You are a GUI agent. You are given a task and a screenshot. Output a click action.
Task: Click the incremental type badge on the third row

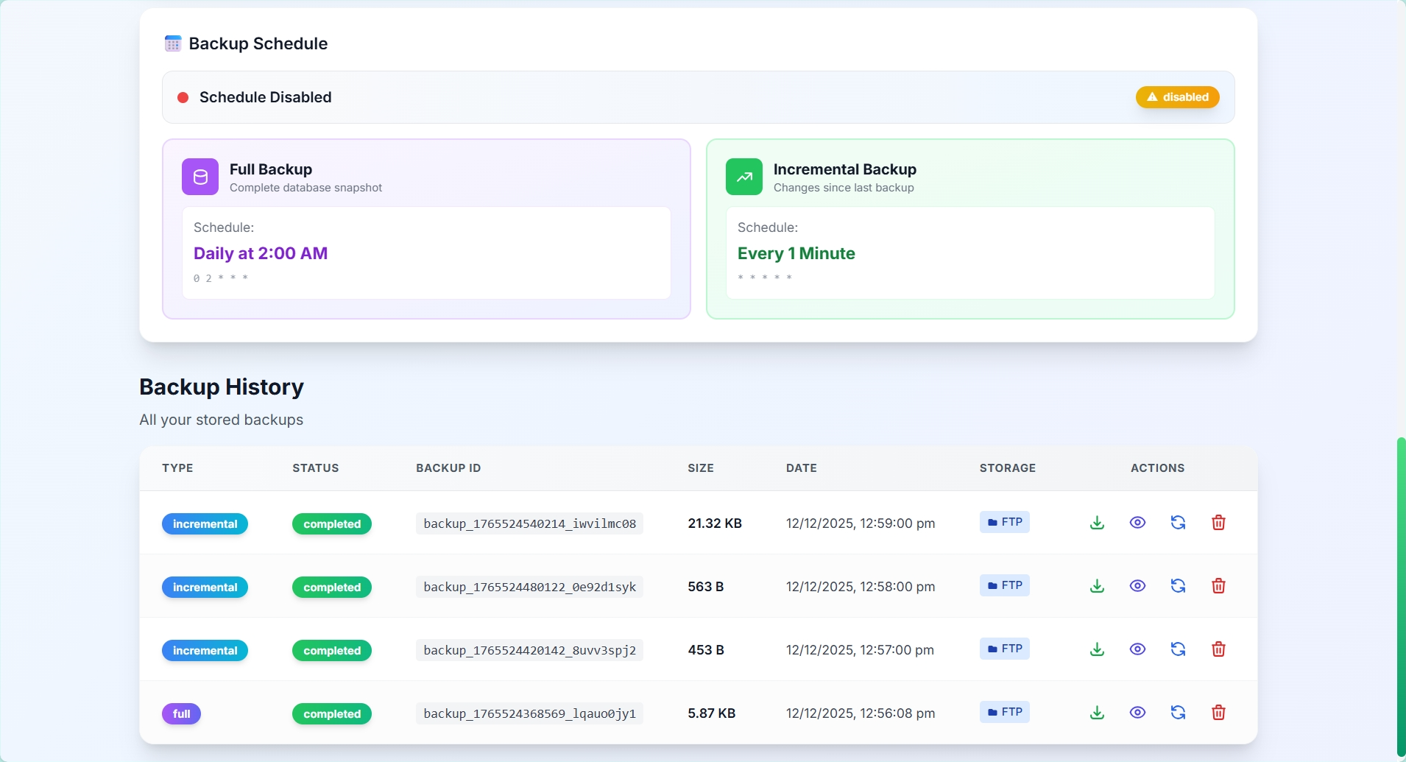[205, 650]
